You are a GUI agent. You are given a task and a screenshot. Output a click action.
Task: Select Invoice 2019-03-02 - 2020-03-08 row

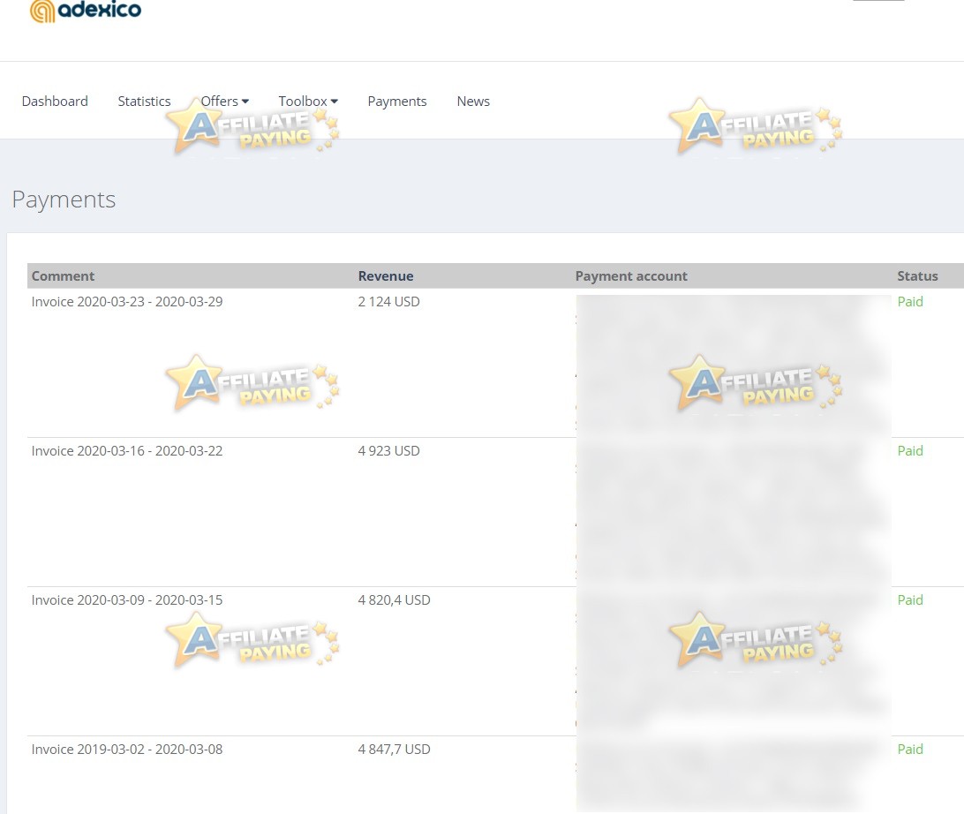[x=495, y=775]
